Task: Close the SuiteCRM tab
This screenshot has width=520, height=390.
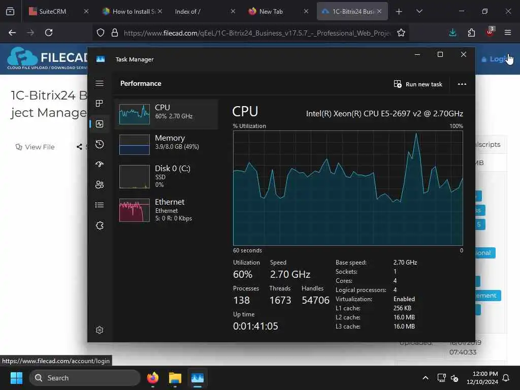Action: click(x=86, y=11)
